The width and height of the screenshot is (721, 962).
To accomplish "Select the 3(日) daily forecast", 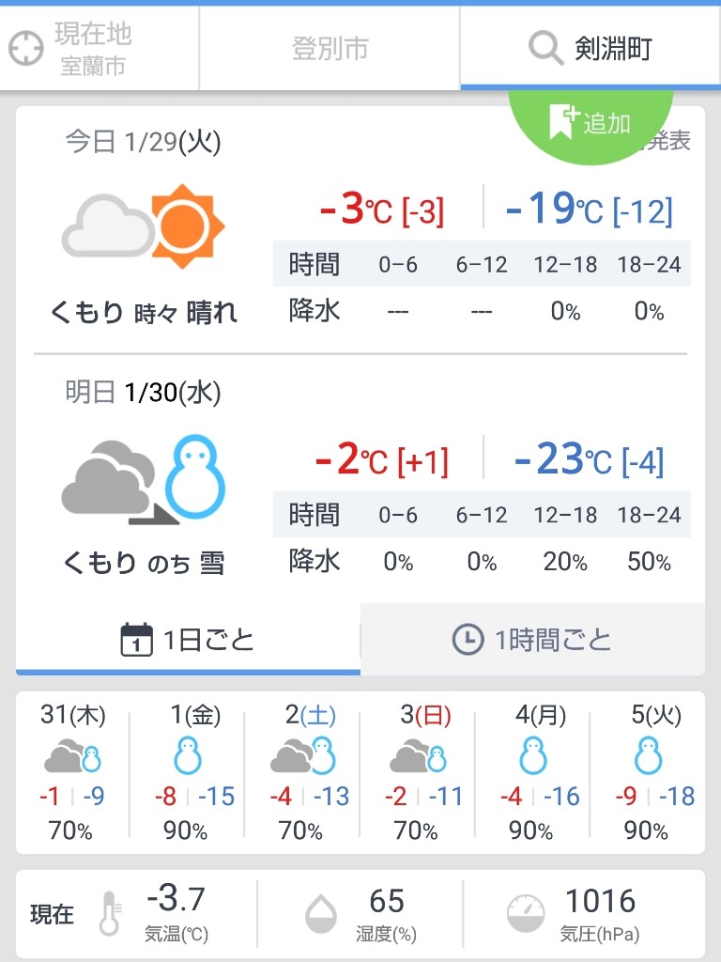I will click(418, 773).
